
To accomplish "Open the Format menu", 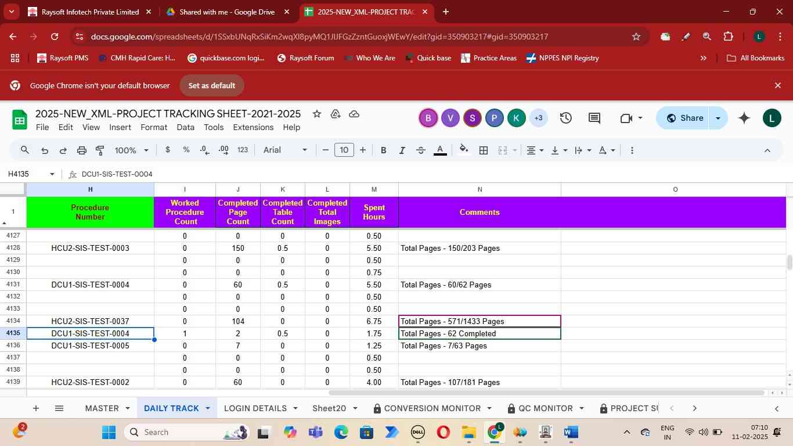I will [154, 127].
